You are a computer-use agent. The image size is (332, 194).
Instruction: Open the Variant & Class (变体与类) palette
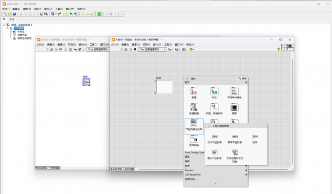194,141
